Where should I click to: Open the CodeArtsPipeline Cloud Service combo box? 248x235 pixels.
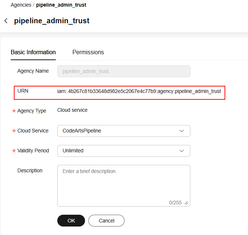point(118,131)
